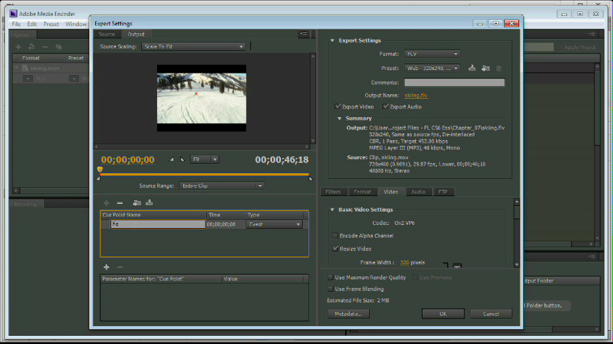Click the lower minus icon to remove parameter

pyautogui.click(x=119, y=267)
